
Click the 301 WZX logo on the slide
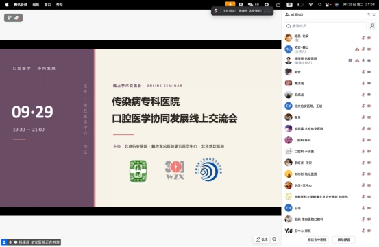[175, 170]
